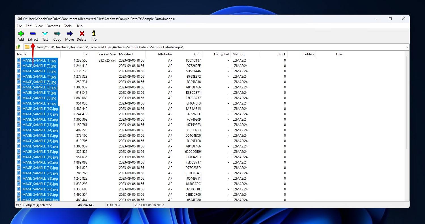Click the Copy toolbar icon
Image resolution: width=425 pixels, height=224 pixels.
pyautogui.click(x=57, y=34)
